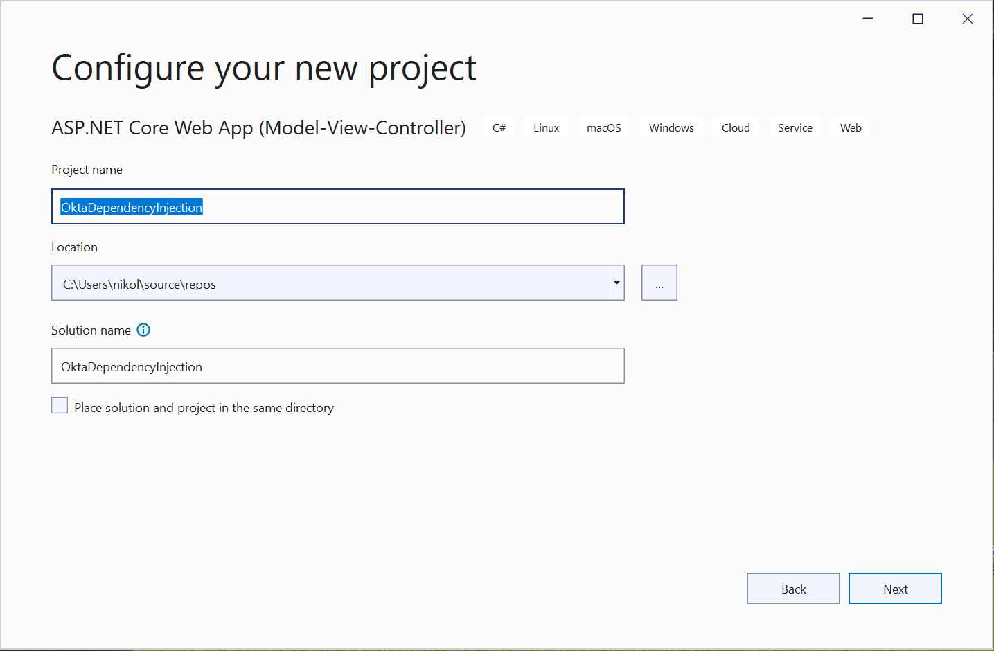Click the C# language tag
994x651 pixels.
tap(499, 128)
